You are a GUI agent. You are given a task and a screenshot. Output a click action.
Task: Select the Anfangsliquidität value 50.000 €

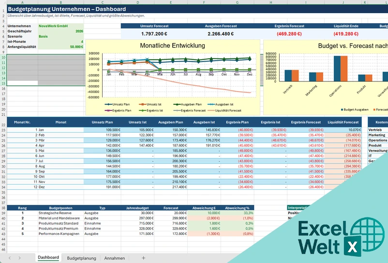click(x=61, y=47)
